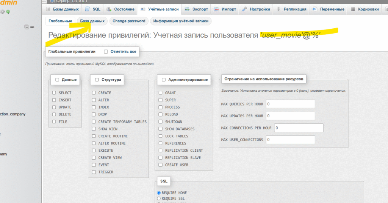Open the SQL tab

tap(93, 9)
